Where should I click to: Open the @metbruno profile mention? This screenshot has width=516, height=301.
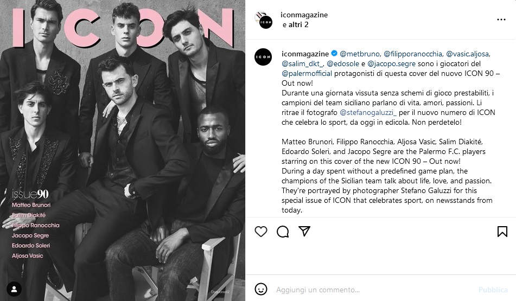[x=359, y=54]
